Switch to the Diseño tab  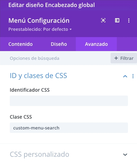pos(59,44)
